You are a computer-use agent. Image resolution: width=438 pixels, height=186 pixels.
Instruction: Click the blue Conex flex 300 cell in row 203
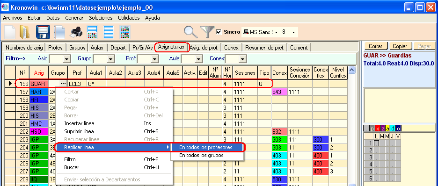[x=321, y=139]
